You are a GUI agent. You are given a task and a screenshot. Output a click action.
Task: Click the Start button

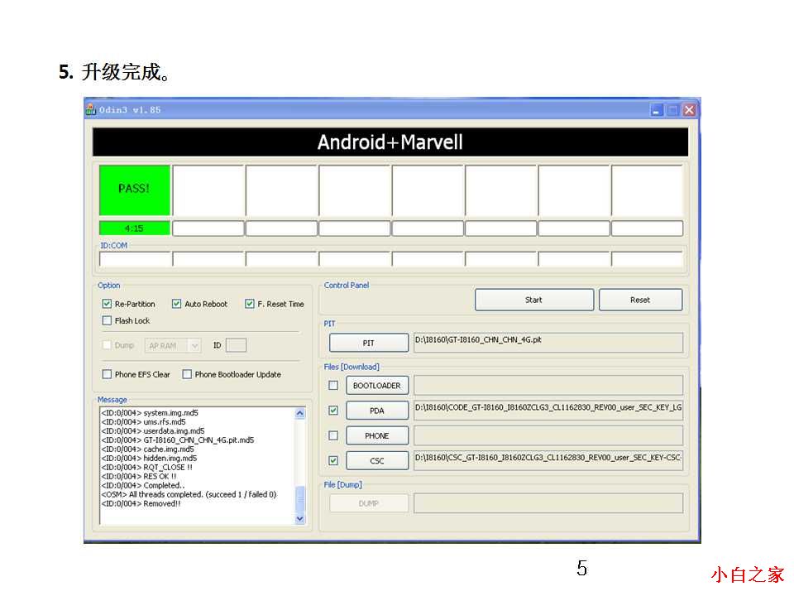click(533, 300)
